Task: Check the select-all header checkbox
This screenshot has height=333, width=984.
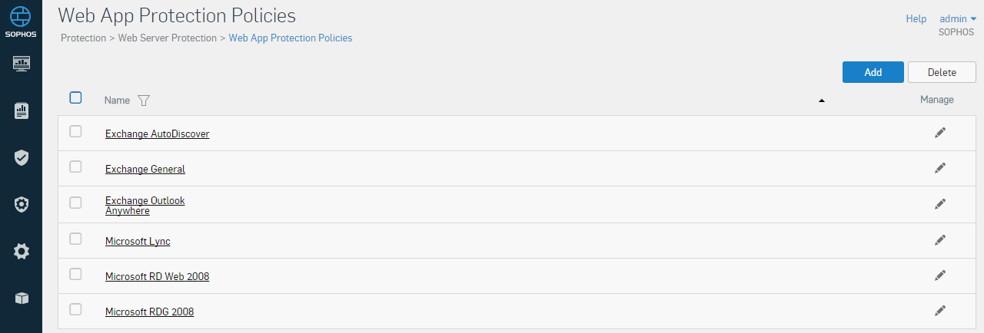Action: [75, 97]
